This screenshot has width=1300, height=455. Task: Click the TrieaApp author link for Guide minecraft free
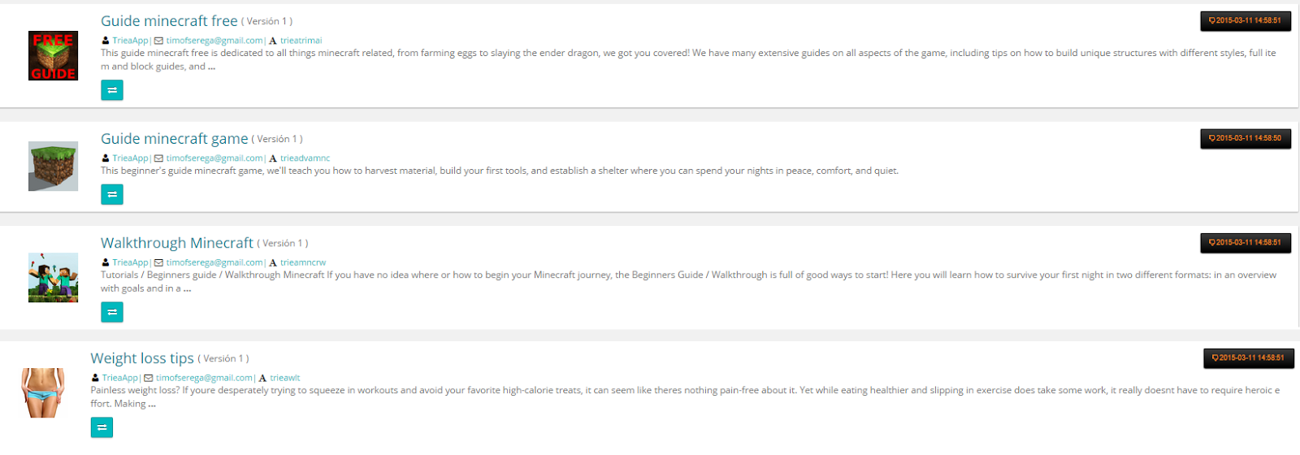point(130,41)
